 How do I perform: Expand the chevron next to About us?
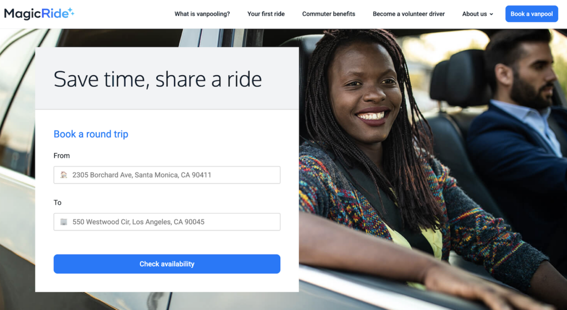point(492,14)
